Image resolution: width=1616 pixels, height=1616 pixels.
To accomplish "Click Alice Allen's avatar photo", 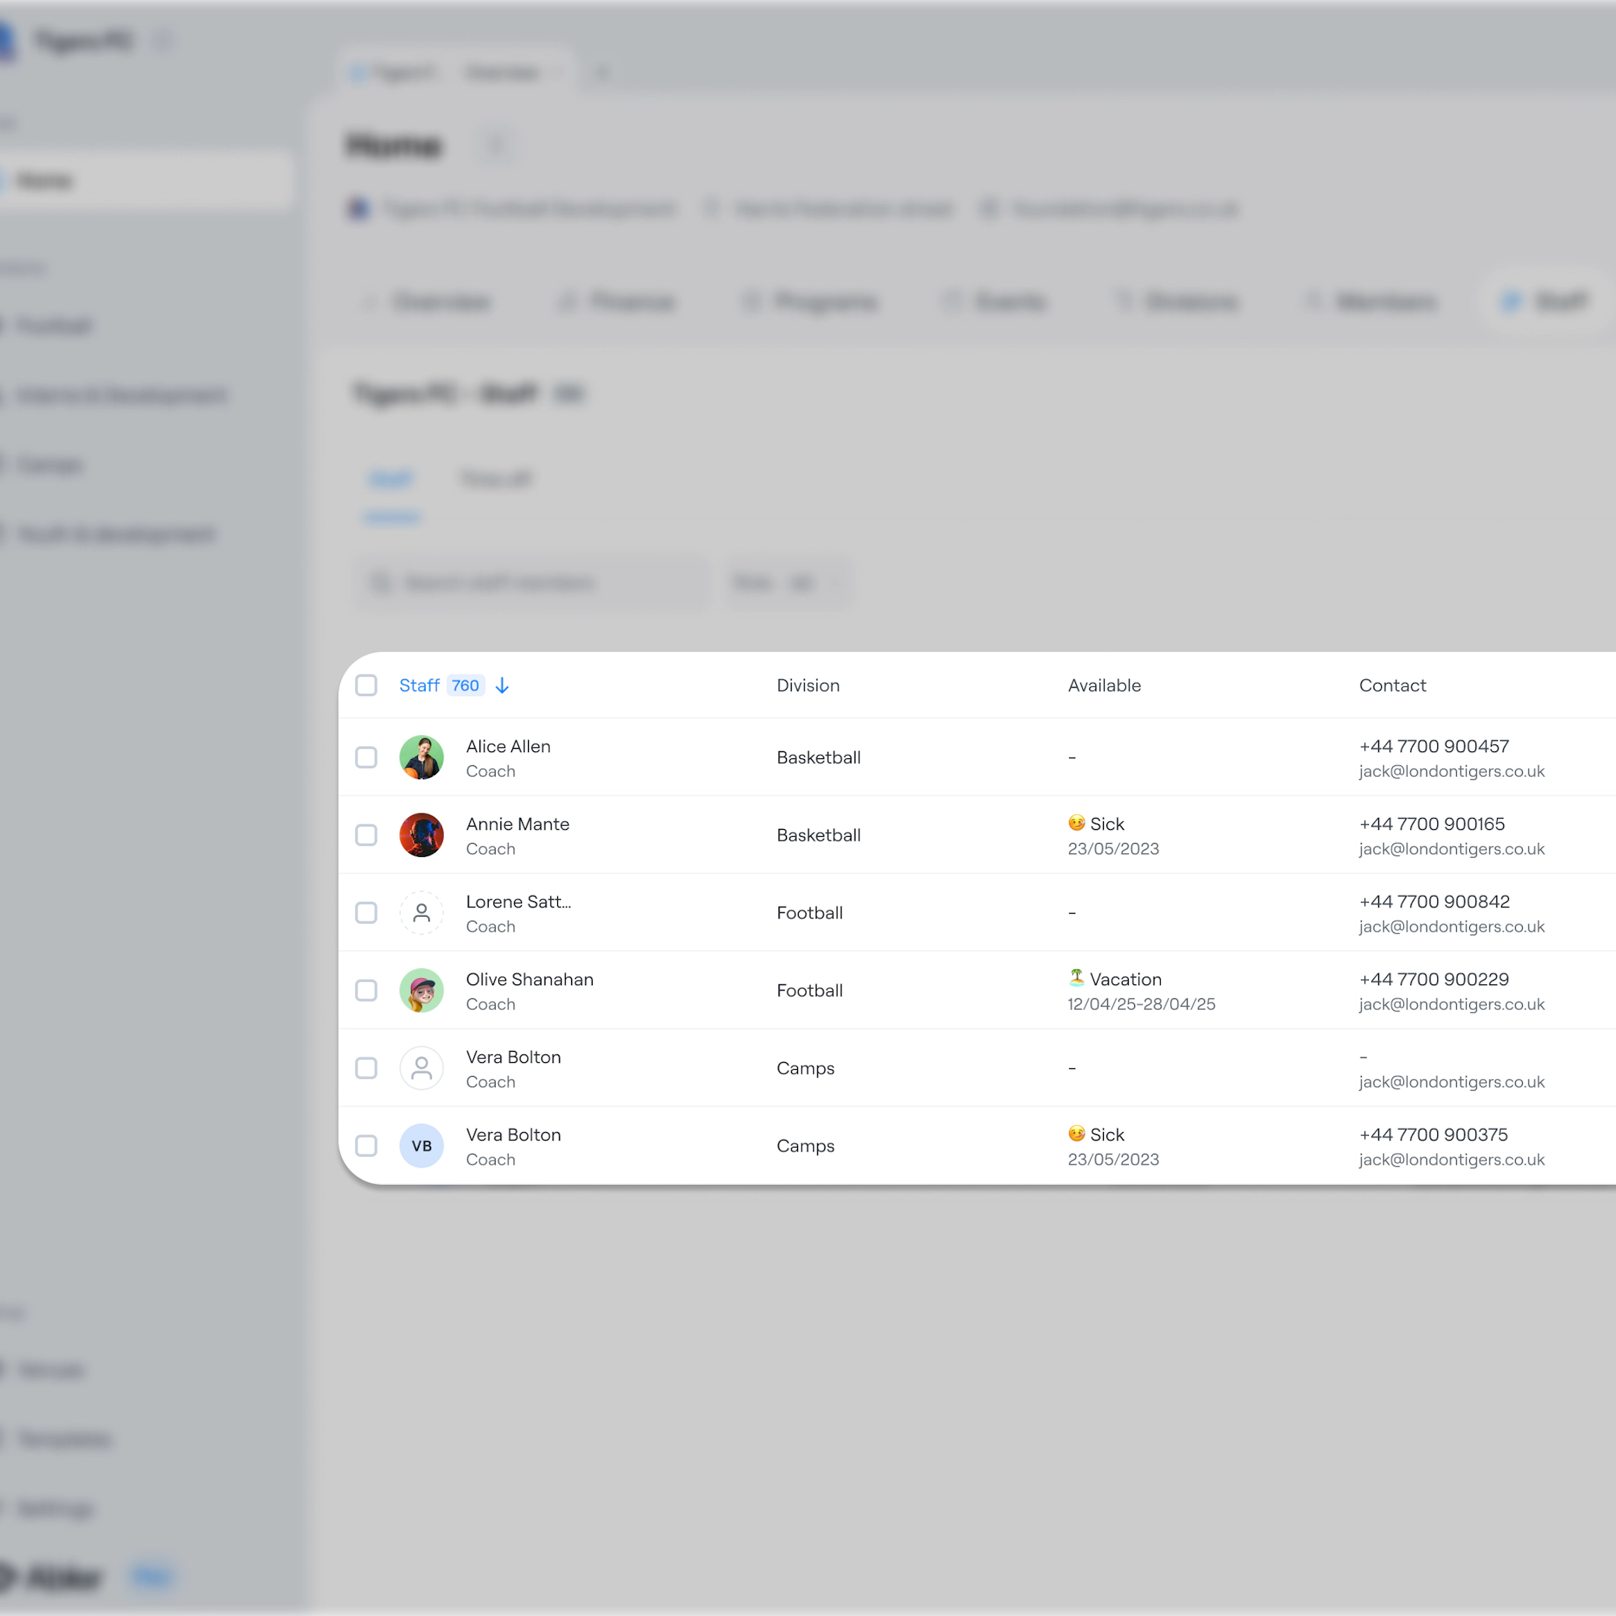I will click(422, 757).
